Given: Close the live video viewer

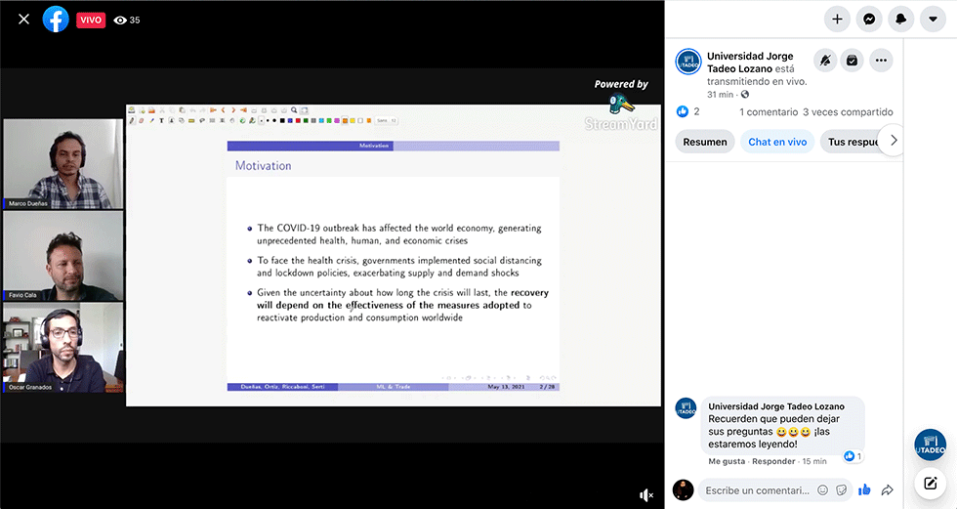Looking at the screenshot, I should point(24,19).
